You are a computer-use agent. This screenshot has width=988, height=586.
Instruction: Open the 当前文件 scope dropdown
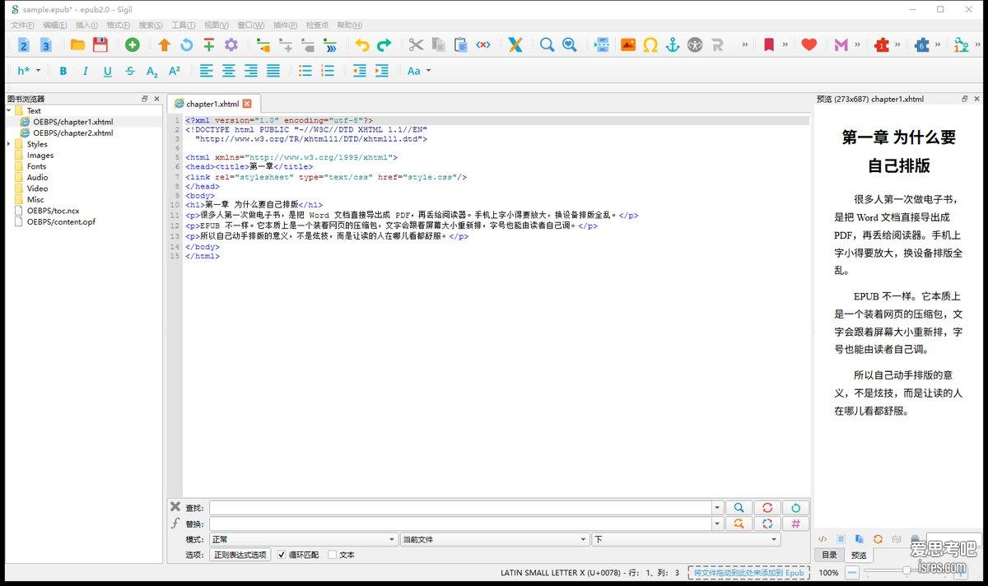pyautogui.click(x=494, y=540)
